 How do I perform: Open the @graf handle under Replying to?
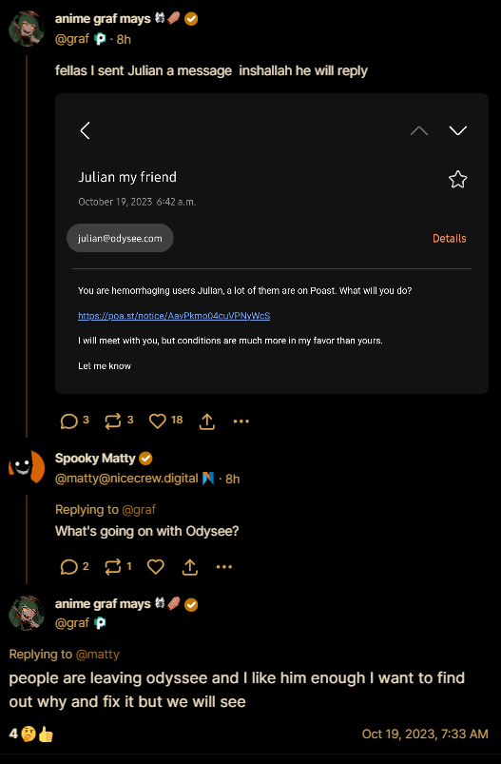pos(139,510)
